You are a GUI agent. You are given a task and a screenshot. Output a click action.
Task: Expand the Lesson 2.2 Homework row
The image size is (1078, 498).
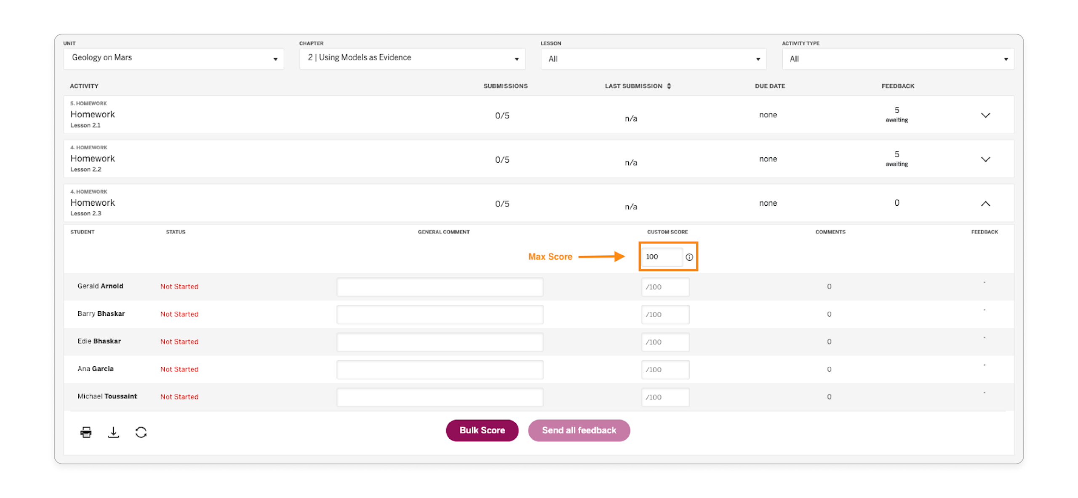985,159
